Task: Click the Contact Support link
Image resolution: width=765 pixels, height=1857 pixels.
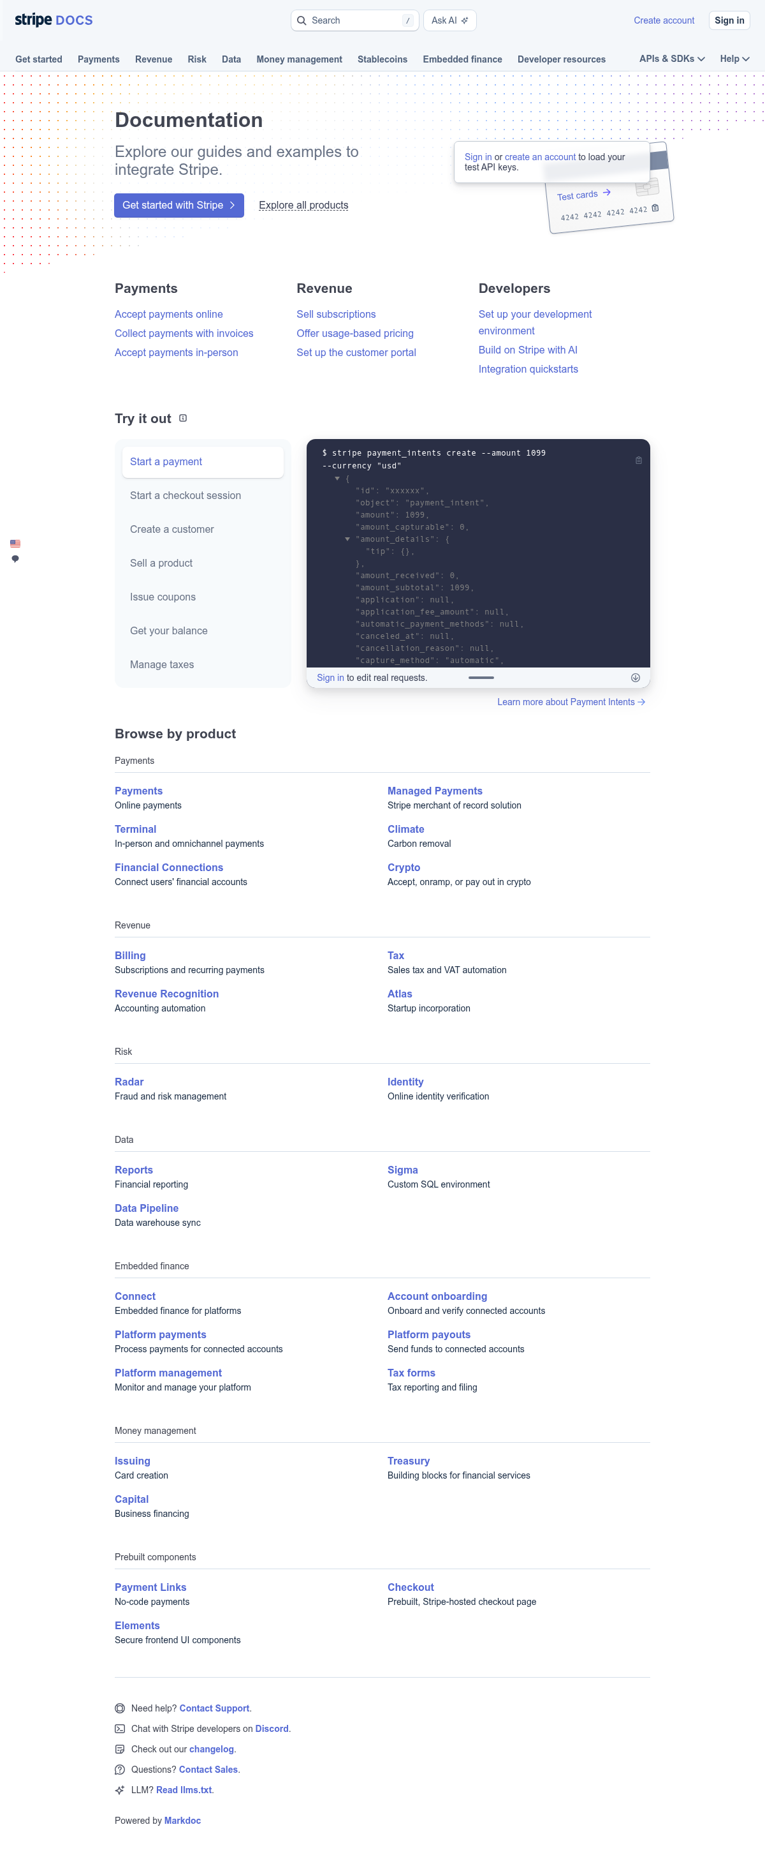Action: coord(214,1708)
